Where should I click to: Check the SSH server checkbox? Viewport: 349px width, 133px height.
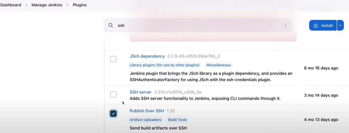pyautogui.click(x=113, y=94)
